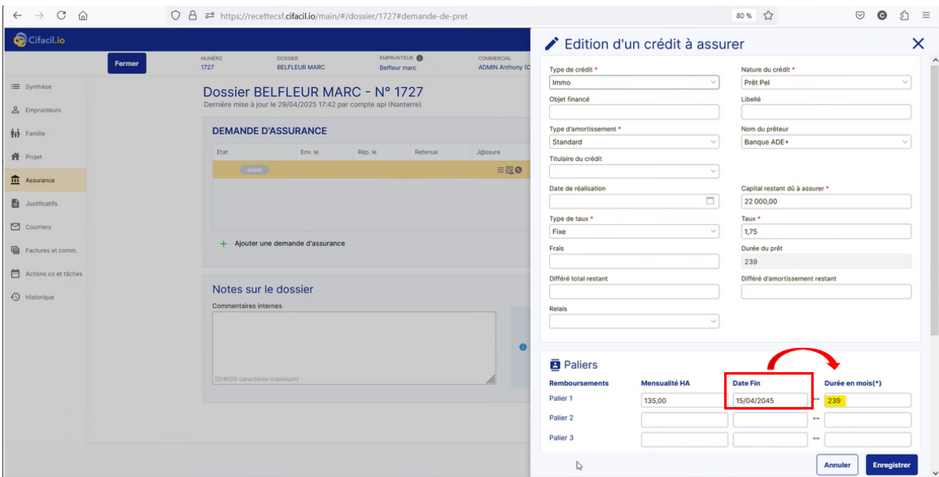The image size is (939, 477).
Task: Reload the page in browser
Action: (61, 15)
